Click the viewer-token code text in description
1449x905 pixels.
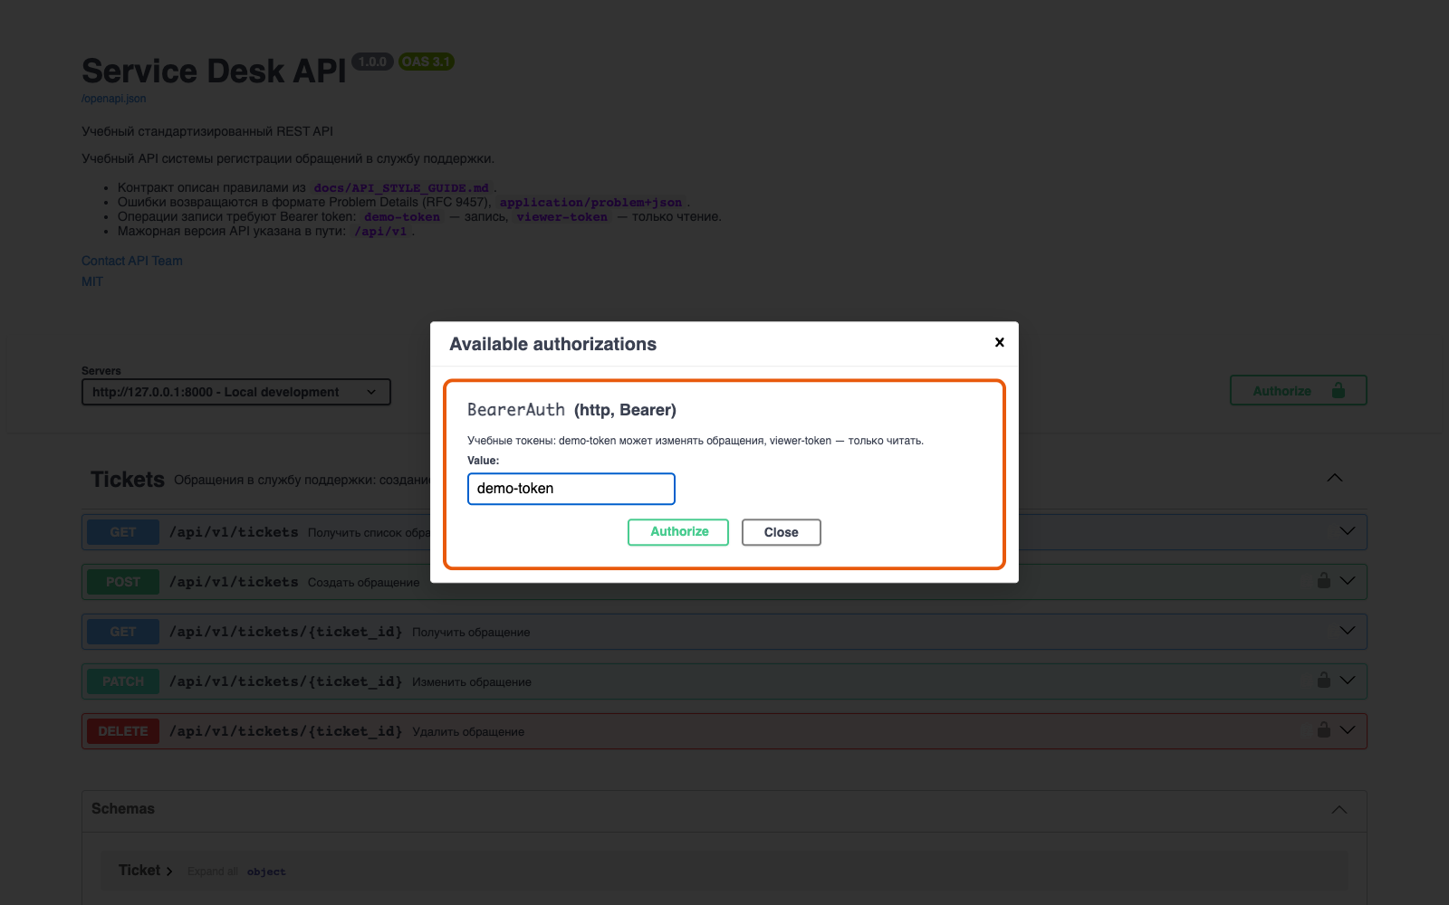tap(561, 217)
